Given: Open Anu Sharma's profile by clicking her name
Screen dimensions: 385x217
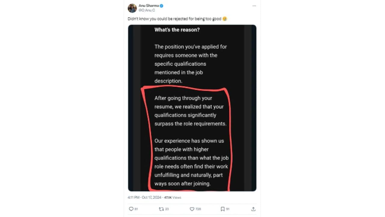Looking at the screenshot, I should point(149,5).
